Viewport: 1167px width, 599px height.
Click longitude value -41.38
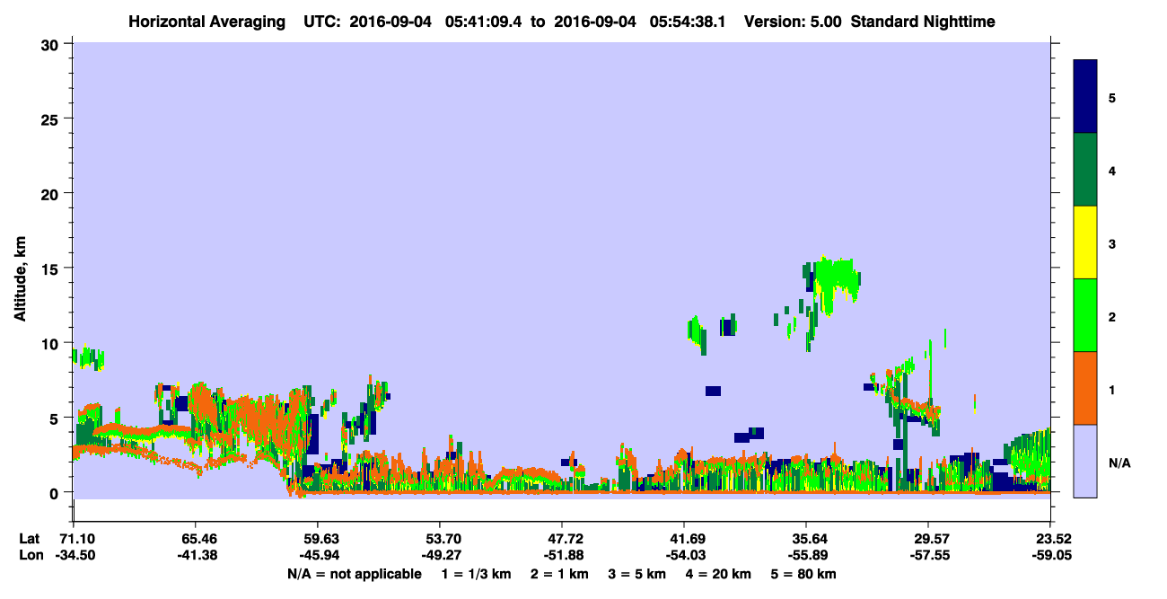click(x=196, y=555)
